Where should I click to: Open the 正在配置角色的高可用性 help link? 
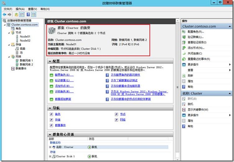[125, 75]
